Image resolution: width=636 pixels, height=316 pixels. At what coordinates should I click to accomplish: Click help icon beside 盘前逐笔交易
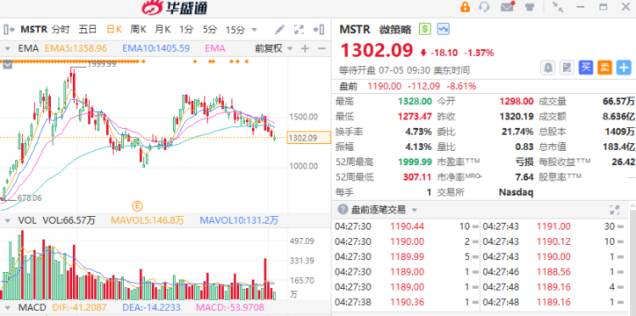pyautogui.click(x=343, y=209)
